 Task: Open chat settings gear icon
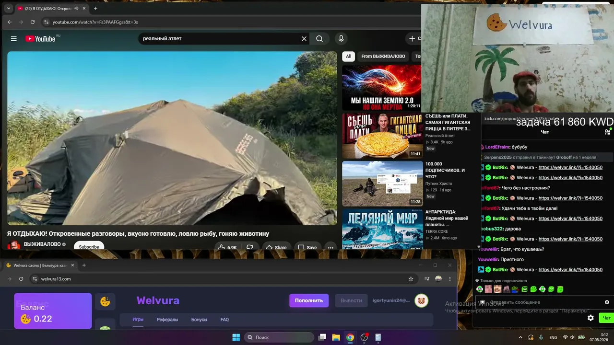pyautogui.click(x=590, y=318)
